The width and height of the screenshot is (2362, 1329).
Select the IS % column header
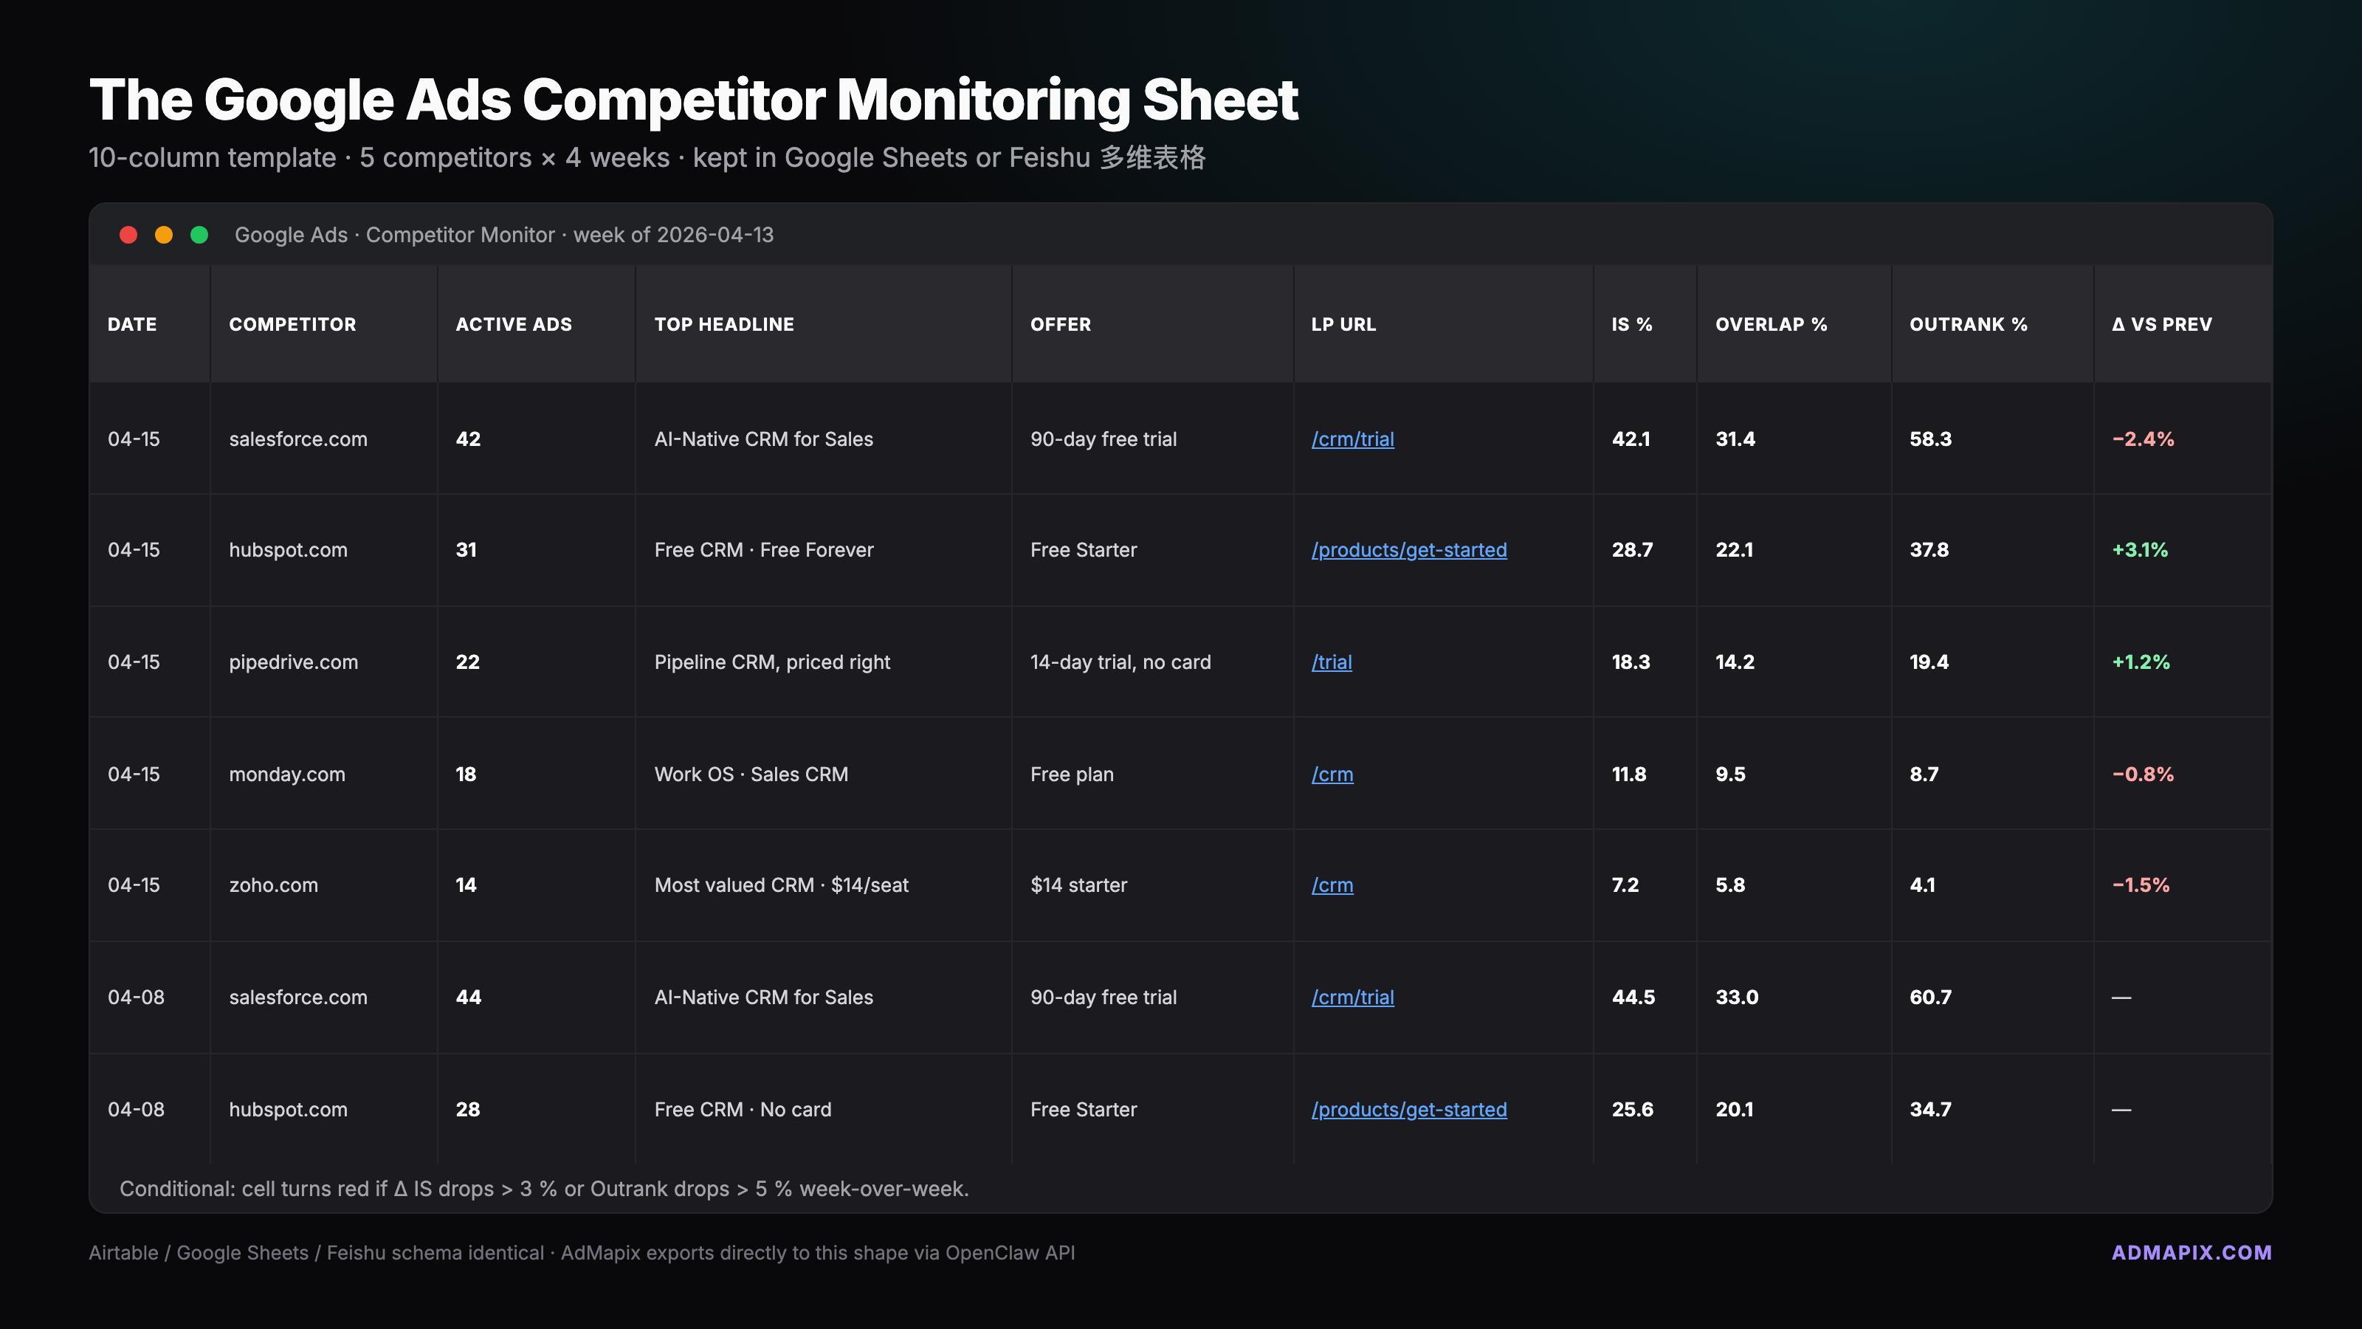[1632, 325]
